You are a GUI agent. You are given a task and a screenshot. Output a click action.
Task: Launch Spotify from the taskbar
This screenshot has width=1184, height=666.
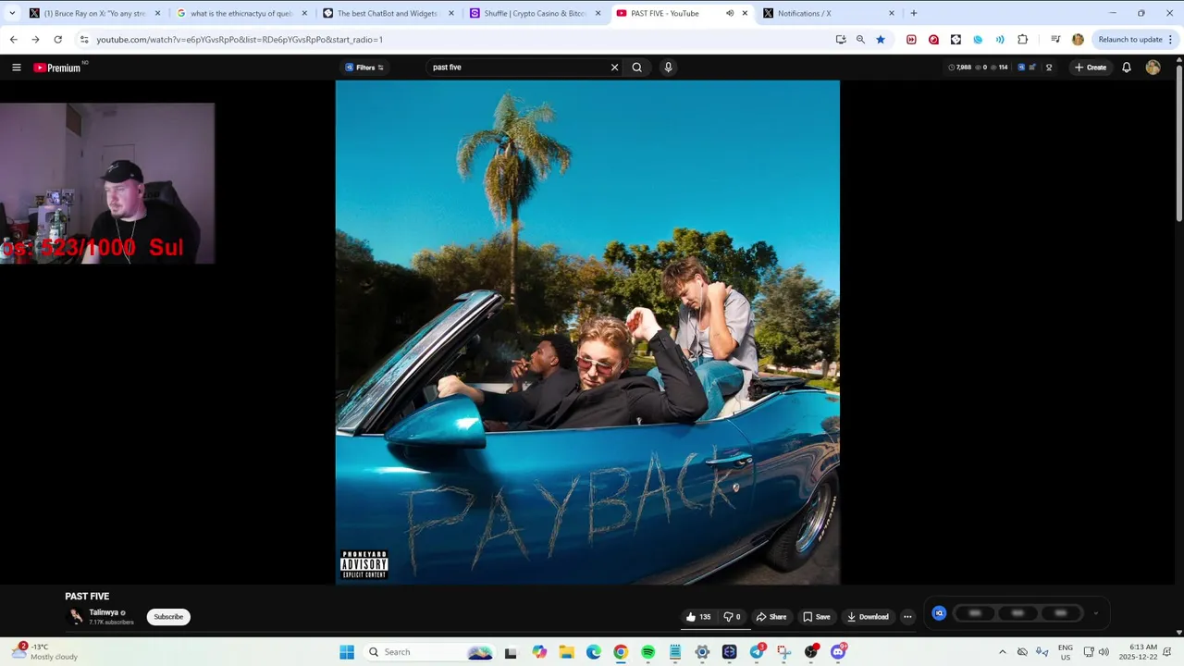click(x=647, y=652)
